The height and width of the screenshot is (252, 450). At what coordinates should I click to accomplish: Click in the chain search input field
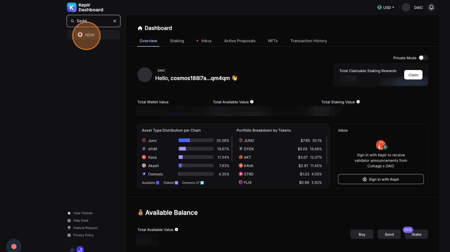pos(92,21)
